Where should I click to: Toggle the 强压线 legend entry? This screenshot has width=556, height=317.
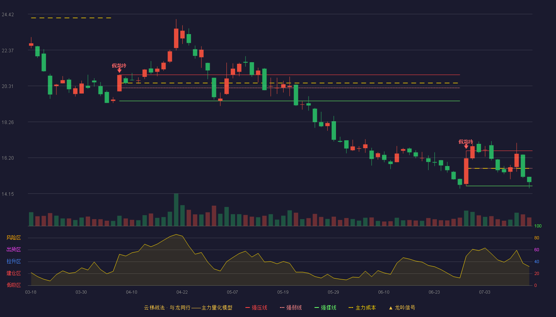point(256,307)
